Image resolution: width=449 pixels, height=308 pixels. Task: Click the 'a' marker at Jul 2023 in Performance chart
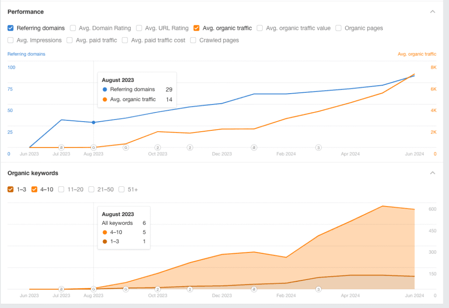click(x=61, y=147)
